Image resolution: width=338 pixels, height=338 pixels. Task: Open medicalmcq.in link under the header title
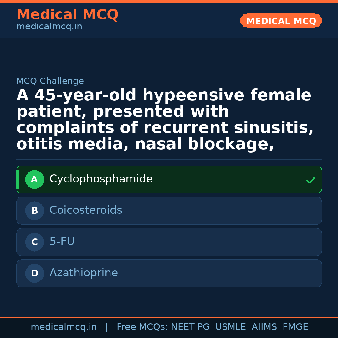coord(49,27)
